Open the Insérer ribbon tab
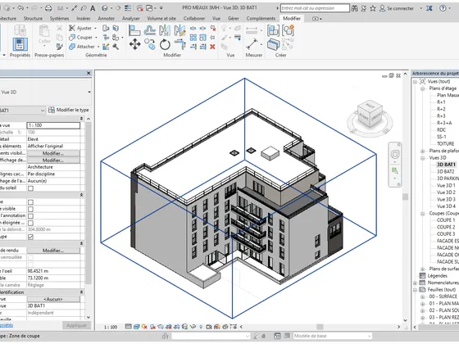459x344 pixels. pos(84,18)
